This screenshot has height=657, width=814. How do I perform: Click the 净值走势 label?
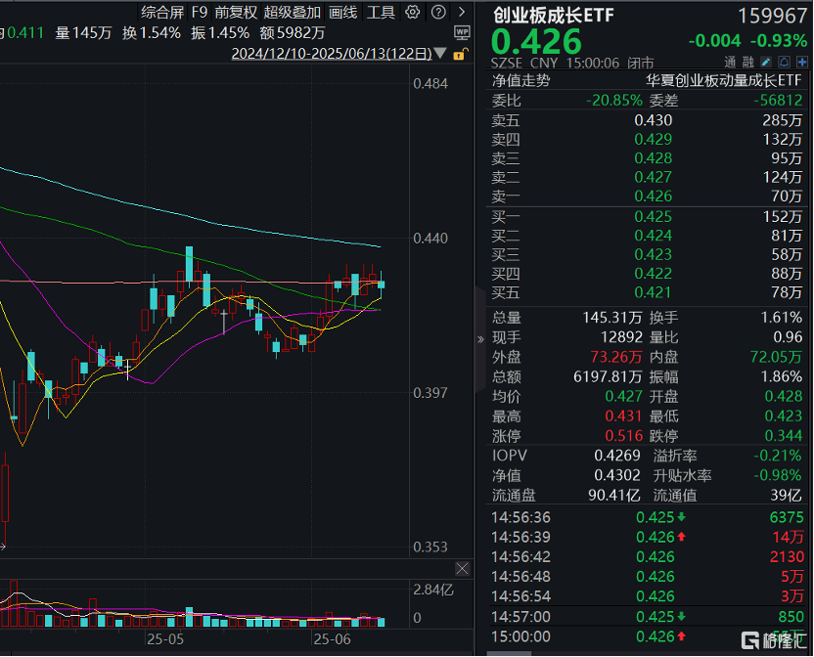pos(520,80)
